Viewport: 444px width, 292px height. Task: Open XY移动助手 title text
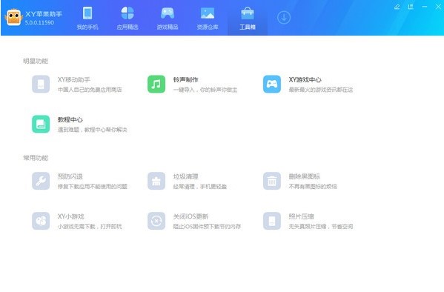coord(74,79)
